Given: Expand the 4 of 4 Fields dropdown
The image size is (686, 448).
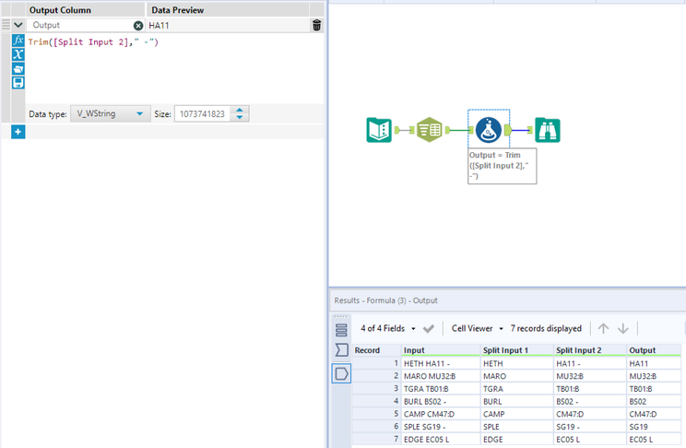Looking at the screenshot, I should pos(388,328).
